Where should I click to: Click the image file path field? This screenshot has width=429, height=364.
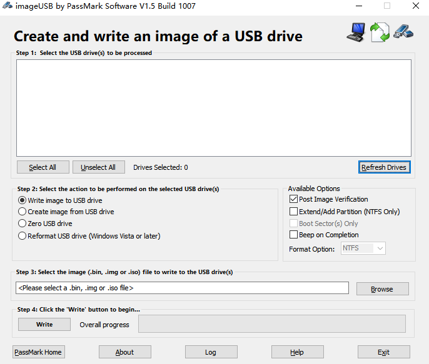tap(182, 288)
